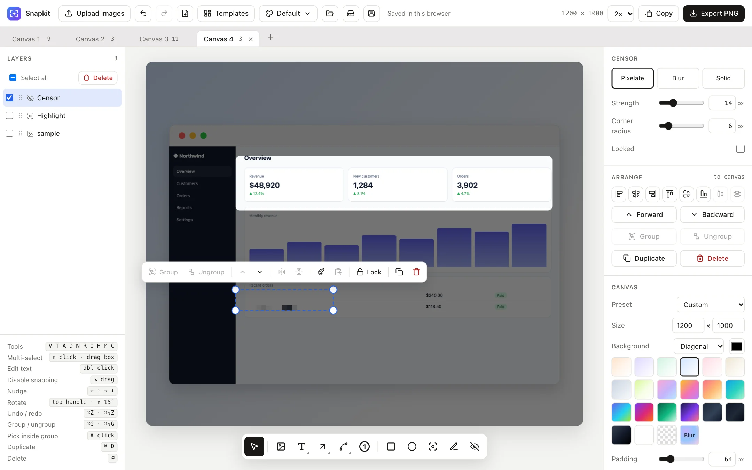Click the new canvas file icon
This screenshot has height=470, width=752.
185,13
